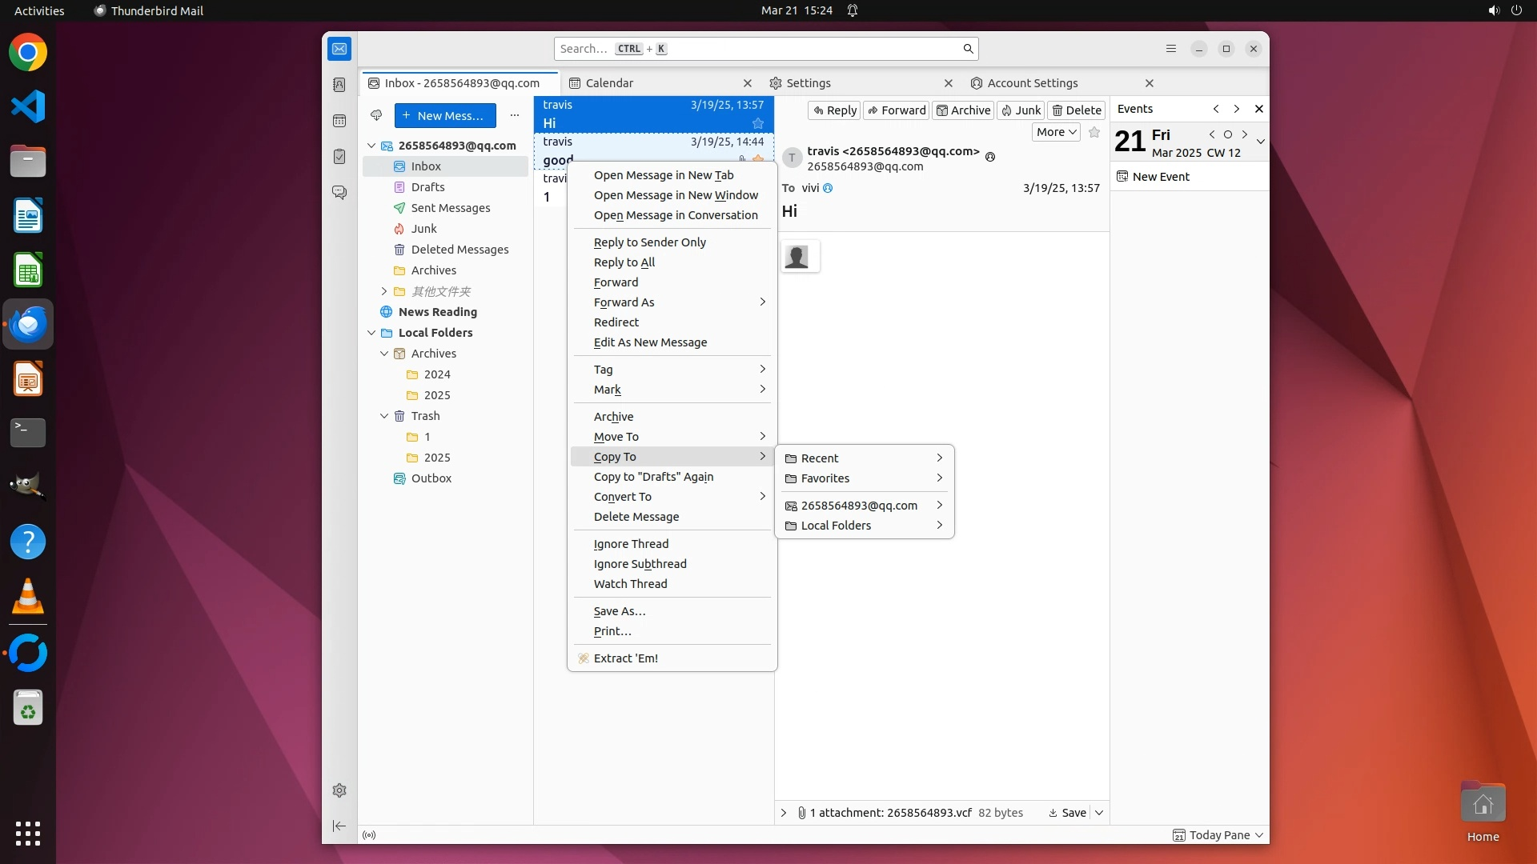This screenshot has width=1537, height=864.
Task: Choose Local Folders in Copy To submenu
Action: pos(836,526)
